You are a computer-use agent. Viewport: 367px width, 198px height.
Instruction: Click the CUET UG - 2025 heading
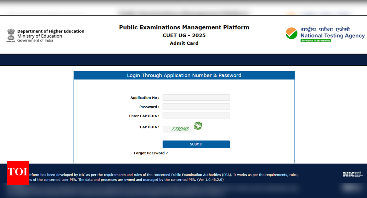click(184, 35)
